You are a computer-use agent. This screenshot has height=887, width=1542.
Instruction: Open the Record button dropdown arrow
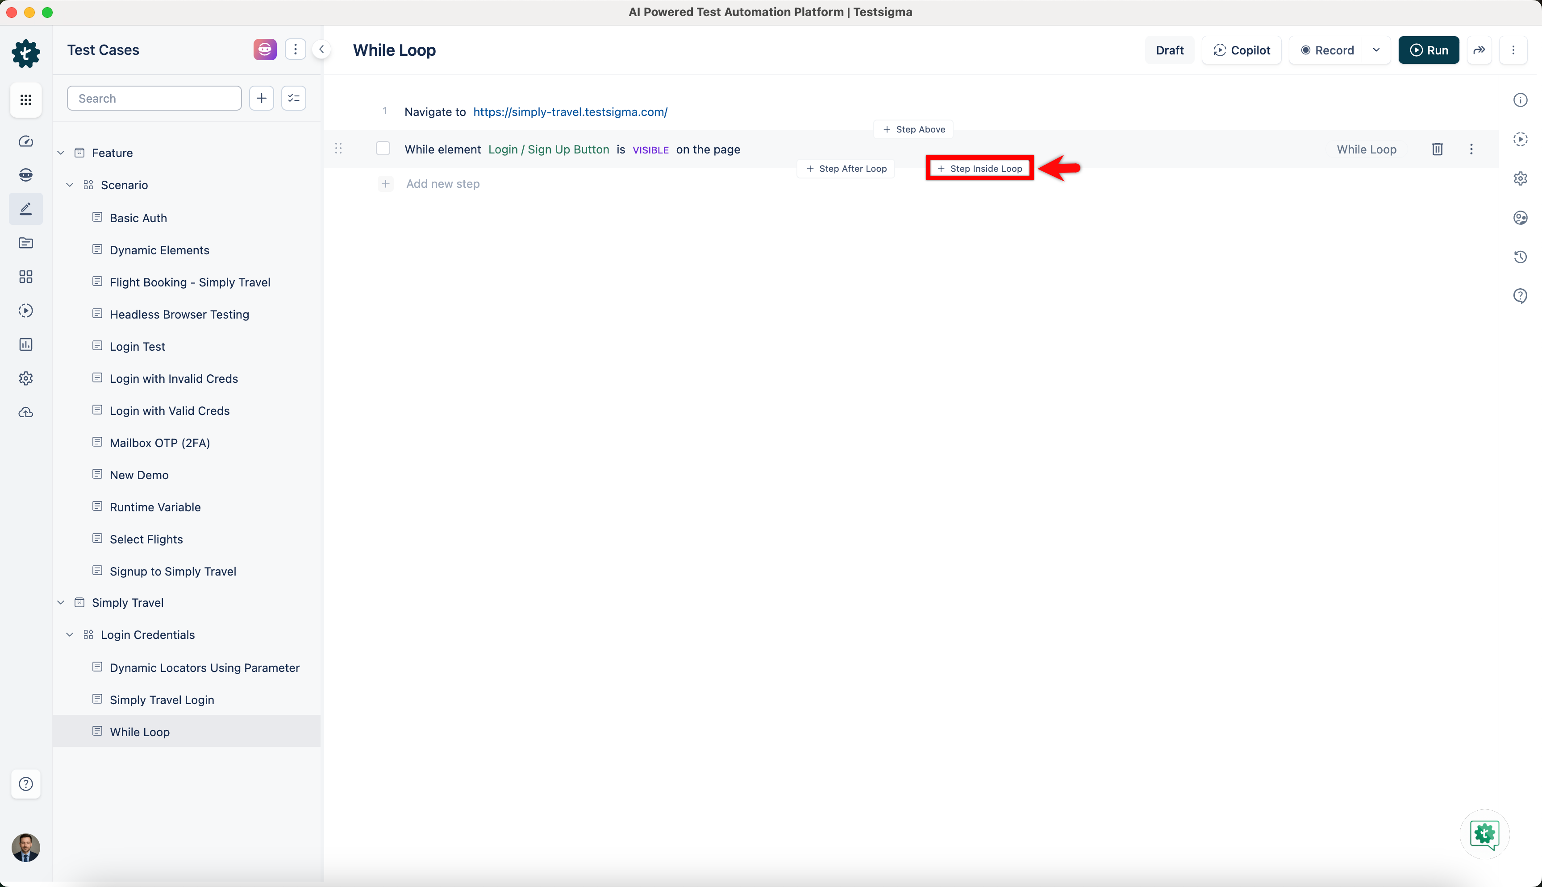(x=1377, y=50)
